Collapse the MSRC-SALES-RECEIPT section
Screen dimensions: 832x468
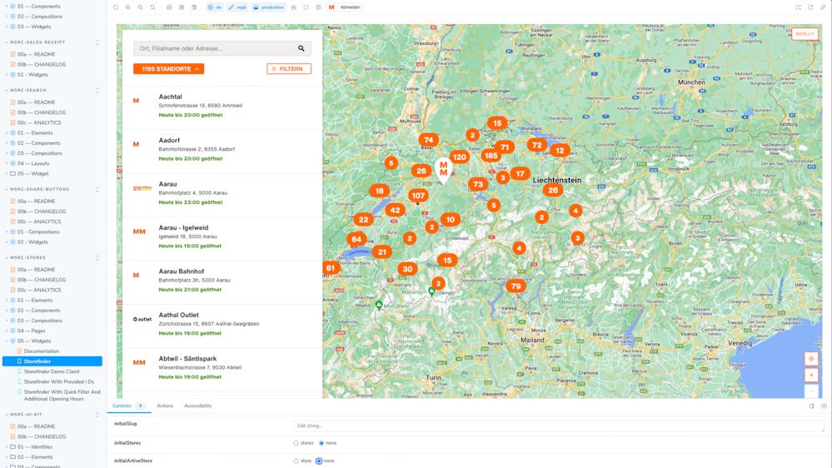click(x=37, y=42)
